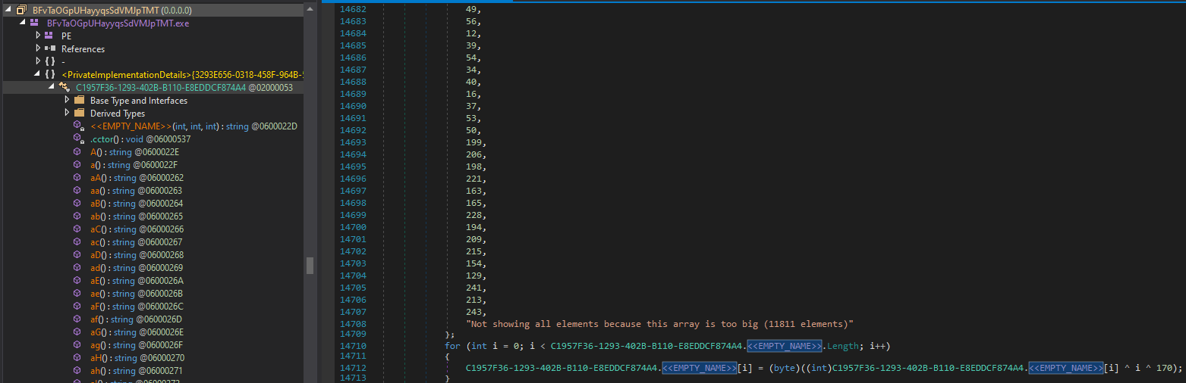
Task: Click the array value 199
Action: 475,142
